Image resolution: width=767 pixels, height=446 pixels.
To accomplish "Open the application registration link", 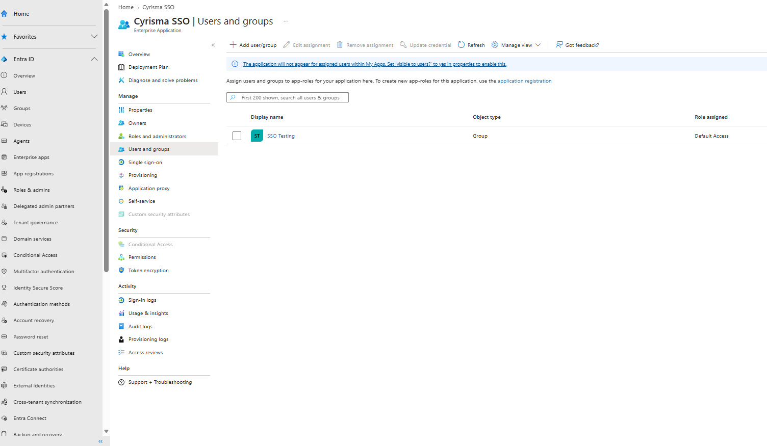I will click(524, 81).
